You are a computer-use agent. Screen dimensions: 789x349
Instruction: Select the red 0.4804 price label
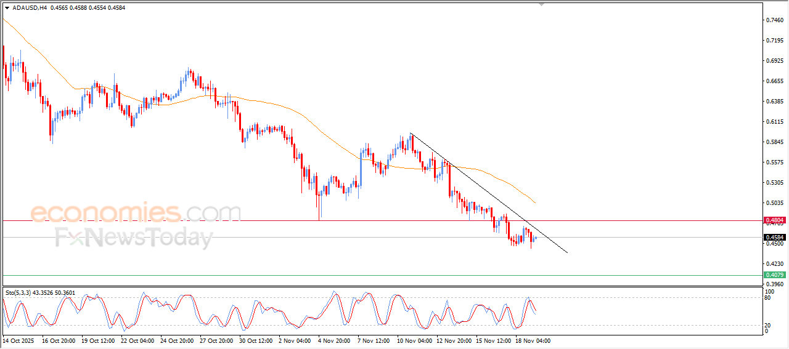click(x=774, y=220)
